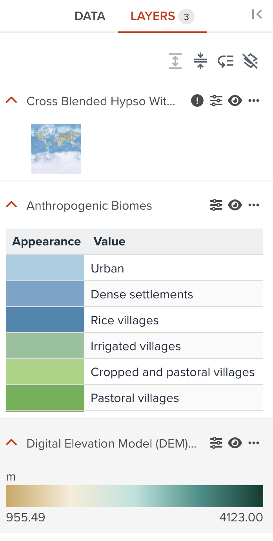The height and width of the screenshot is (541, 273).
Task: Toggle visibility of Anthropogenic Biomes layer
Action: tap(235, 205)
